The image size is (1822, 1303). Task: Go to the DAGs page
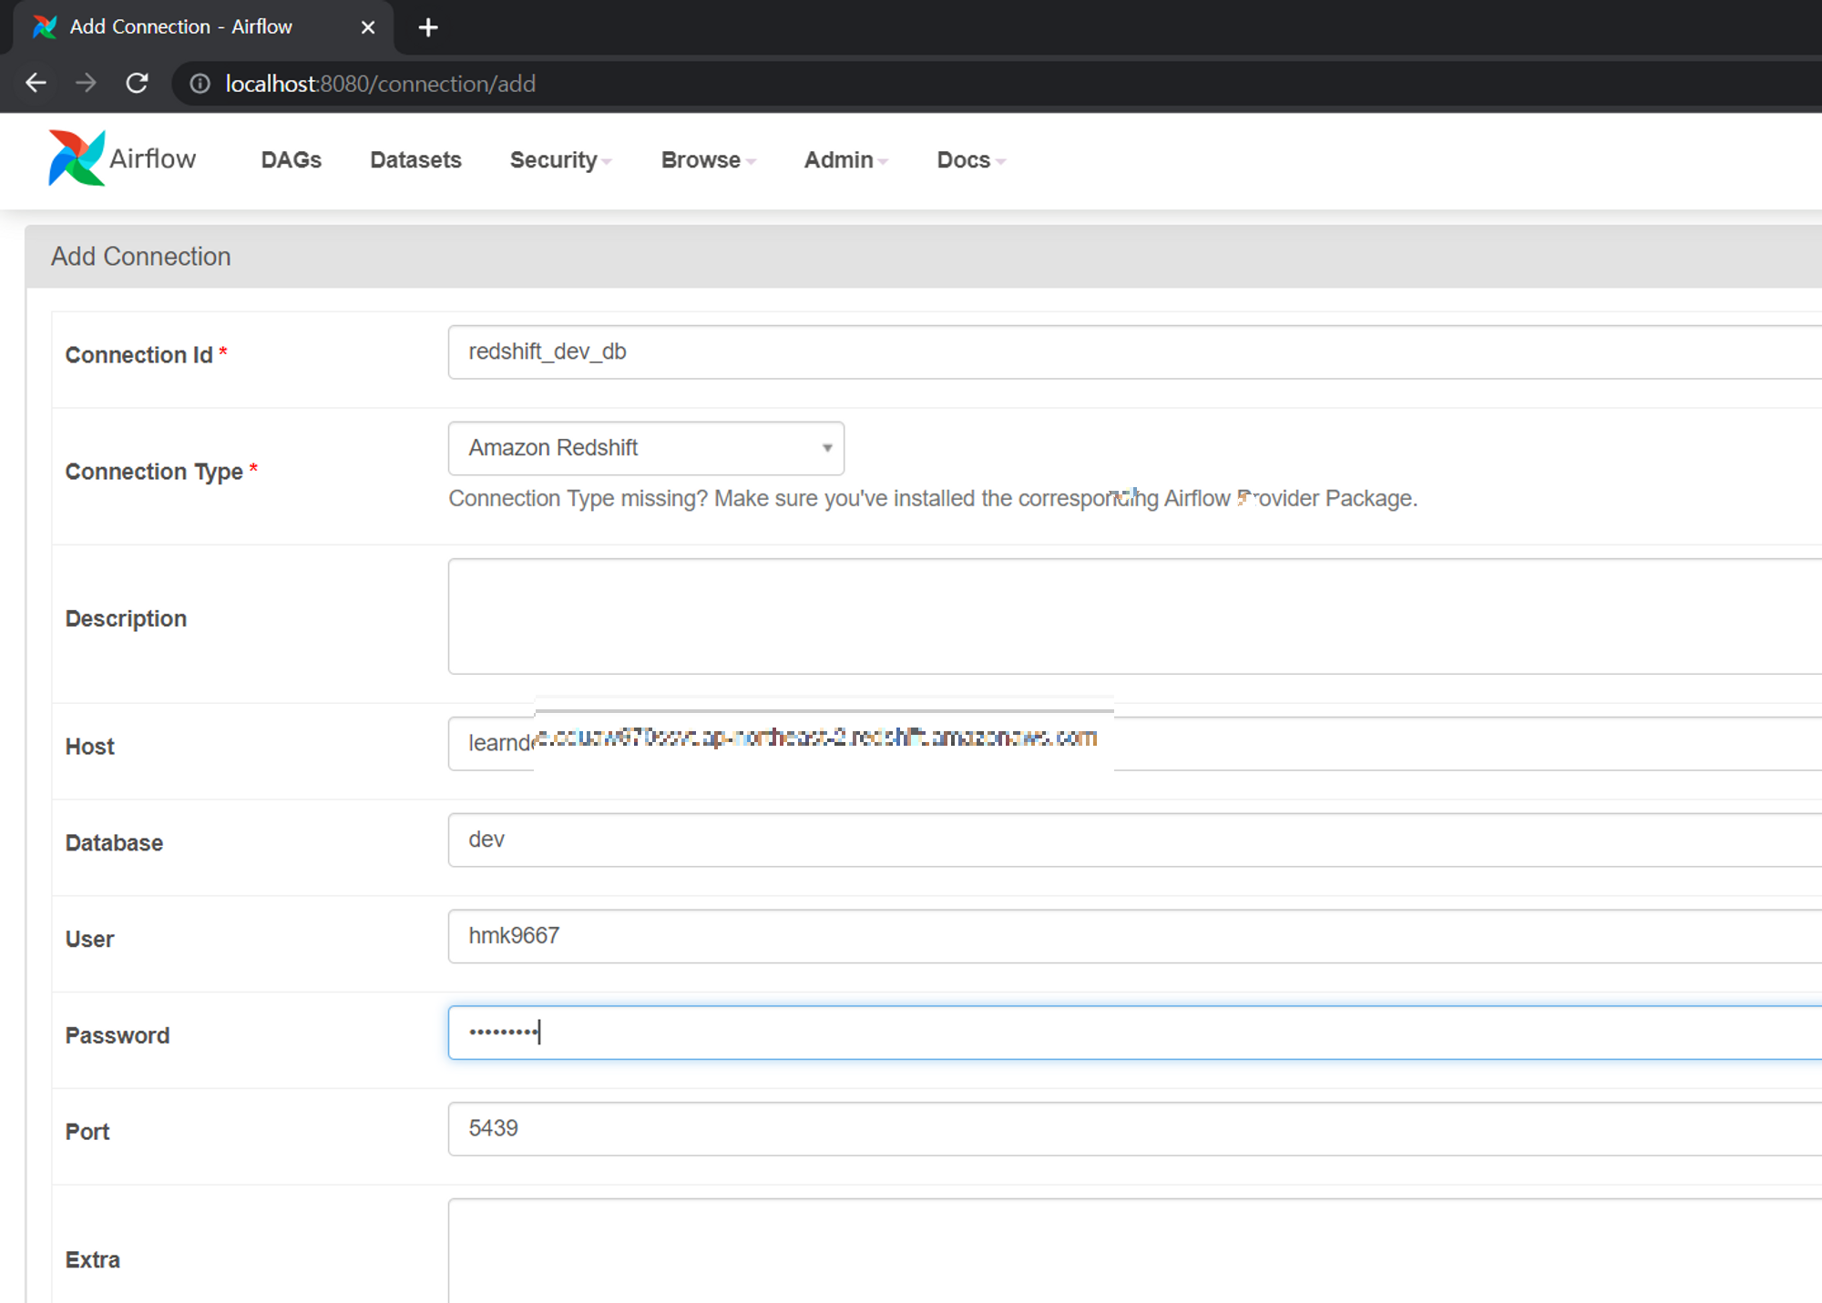click(x=291, y=160)
